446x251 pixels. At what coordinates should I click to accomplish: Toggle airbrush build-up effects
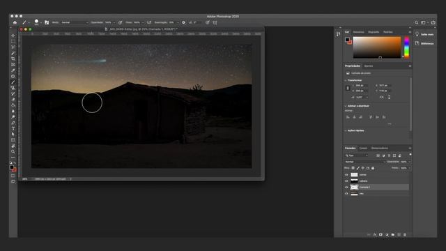click(x=149, y=22)
